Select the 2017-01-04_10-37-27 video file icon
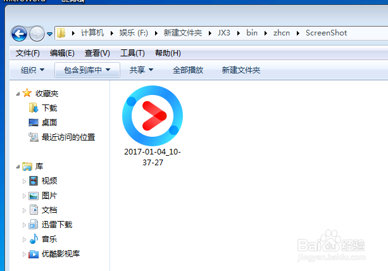The image size is (388, 271). pos(153,116)
